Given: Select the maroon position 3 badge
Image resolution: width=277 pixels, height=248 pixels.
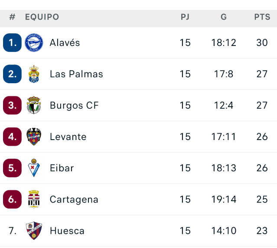Looking at the screenshot, I should (x=12, y=105).
